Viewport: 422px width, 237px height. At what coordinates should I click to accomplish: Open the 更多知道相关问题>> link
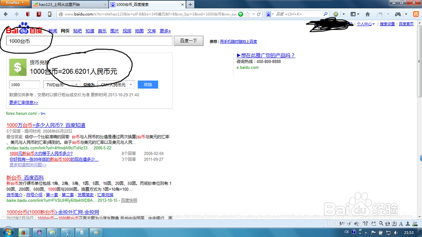tap(28, 165)
